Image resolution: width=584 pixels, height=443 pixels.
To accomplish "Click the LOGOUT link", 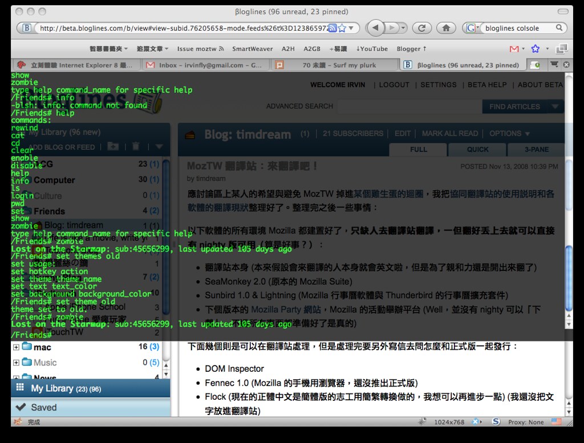I will (396, 84).
